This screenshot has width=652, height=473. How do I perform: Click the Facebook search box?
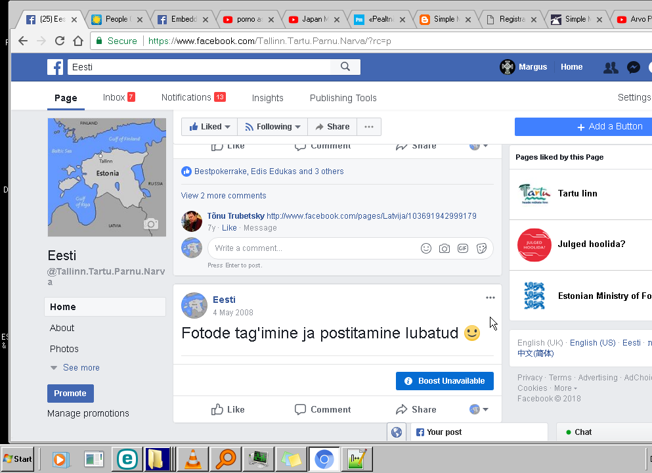[200, 67]
